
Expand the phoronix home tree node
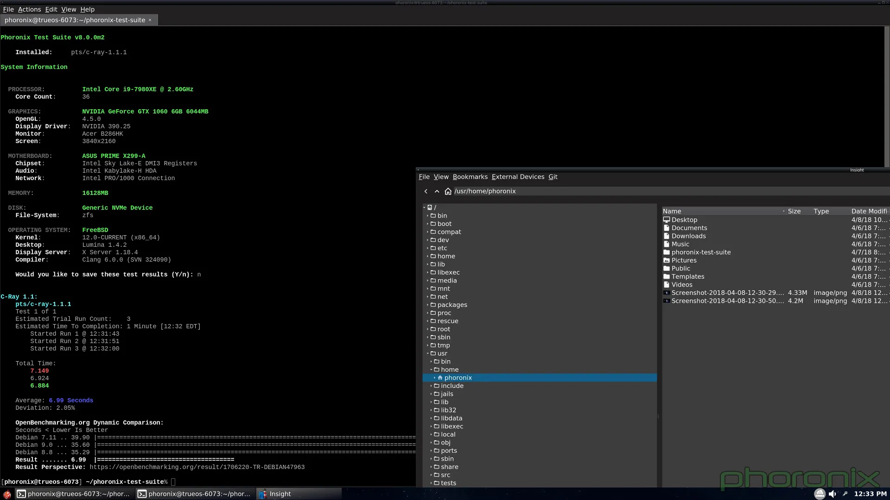[x=435, y=378]
